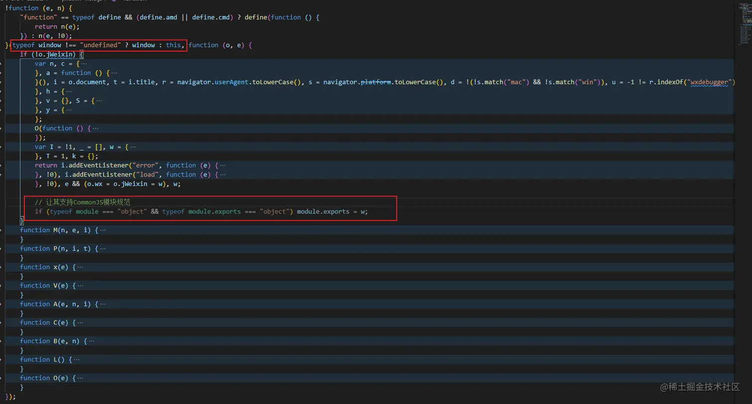Unfold the "S = {" object literal

click(x=98, y=101)
